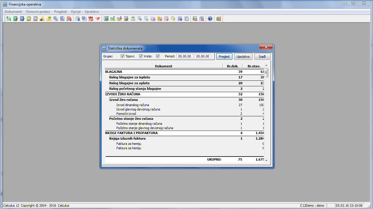
Task: Toggle the Tipovi checkbox
Action: (x=141, y=56)
